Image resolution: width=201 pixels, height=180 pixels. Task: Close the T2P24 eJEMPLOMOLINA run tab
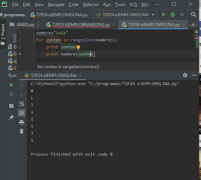81,76
